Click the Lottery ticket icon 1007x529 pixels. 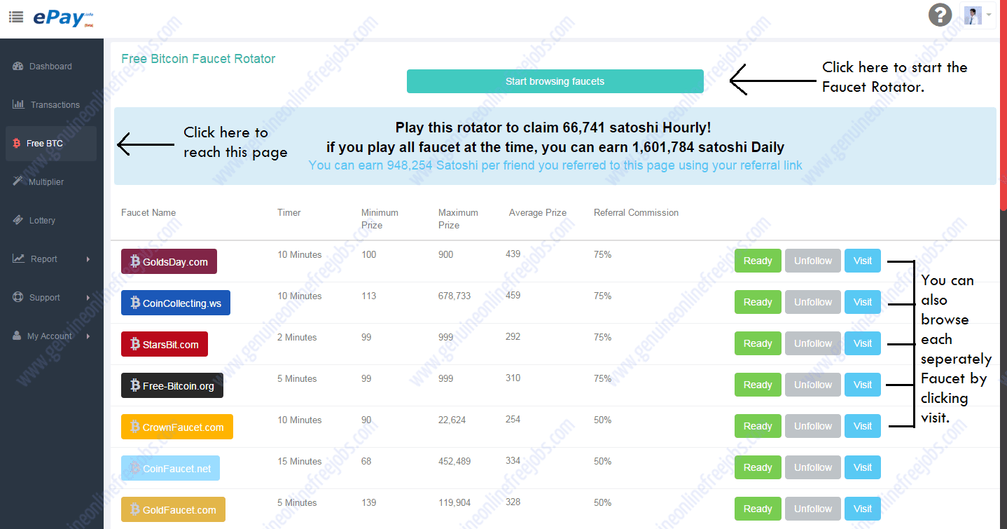(x=18, y=220)
